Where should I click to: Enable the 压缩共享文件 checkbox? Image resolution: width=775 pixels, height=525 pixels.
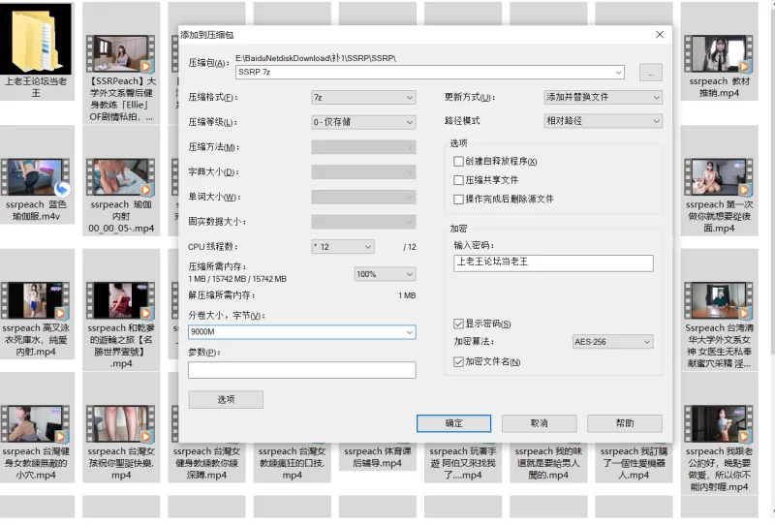click(x=458, y=180)
